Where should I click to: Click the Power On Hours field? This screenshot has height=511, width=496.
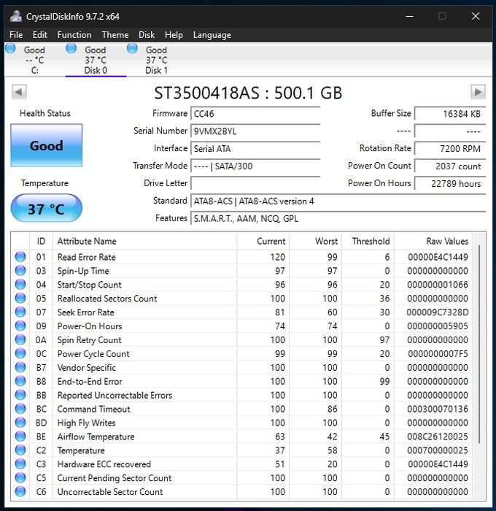pyautogui.click(x=450, y=183)
